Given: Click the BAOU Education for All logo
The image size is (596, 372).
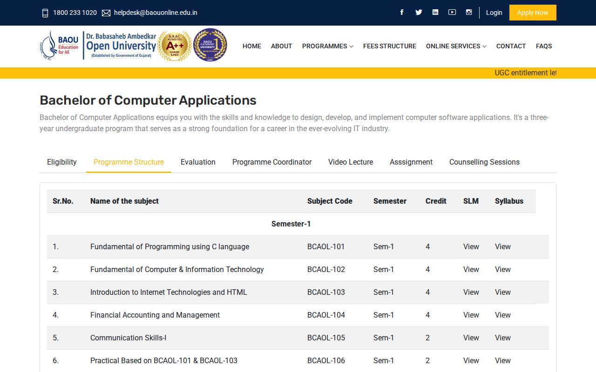Looking at the screenshot, I should point(60,46).
